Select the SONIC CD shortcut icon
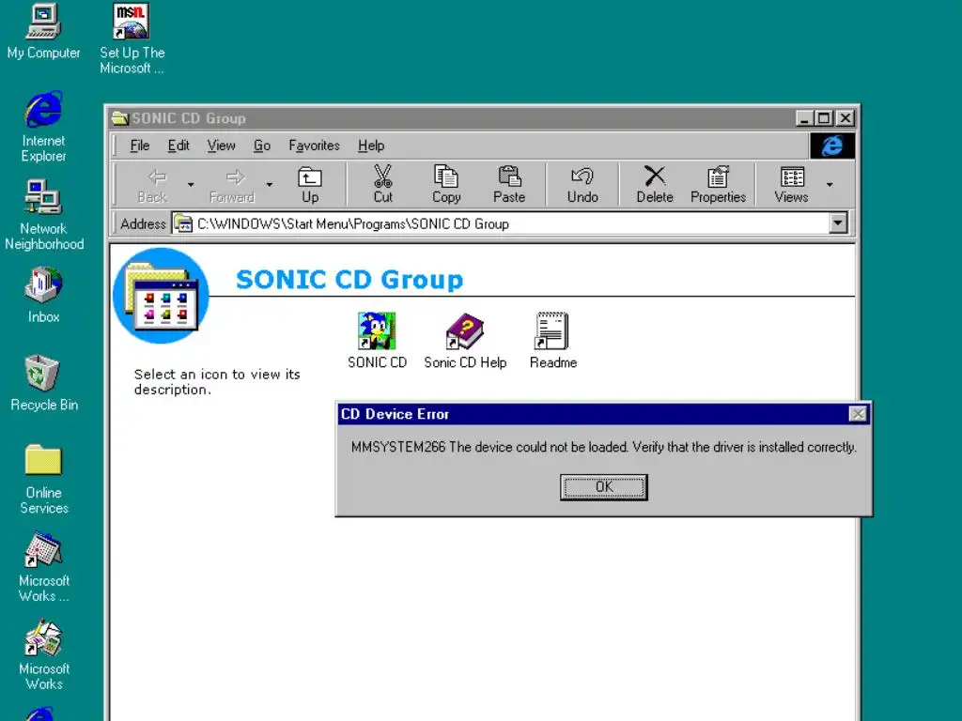962x721 pixels. (x=377, y=340)
